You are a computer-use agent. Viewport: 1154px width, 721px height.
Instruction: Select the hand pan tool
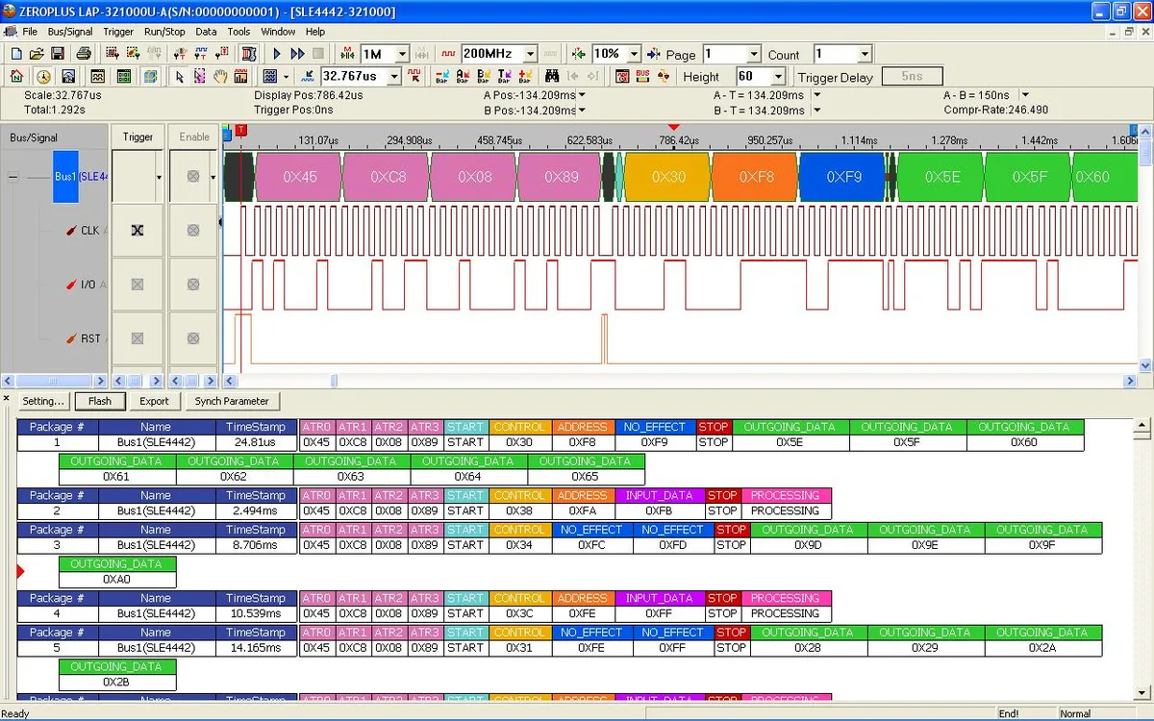tap(220, 77)
